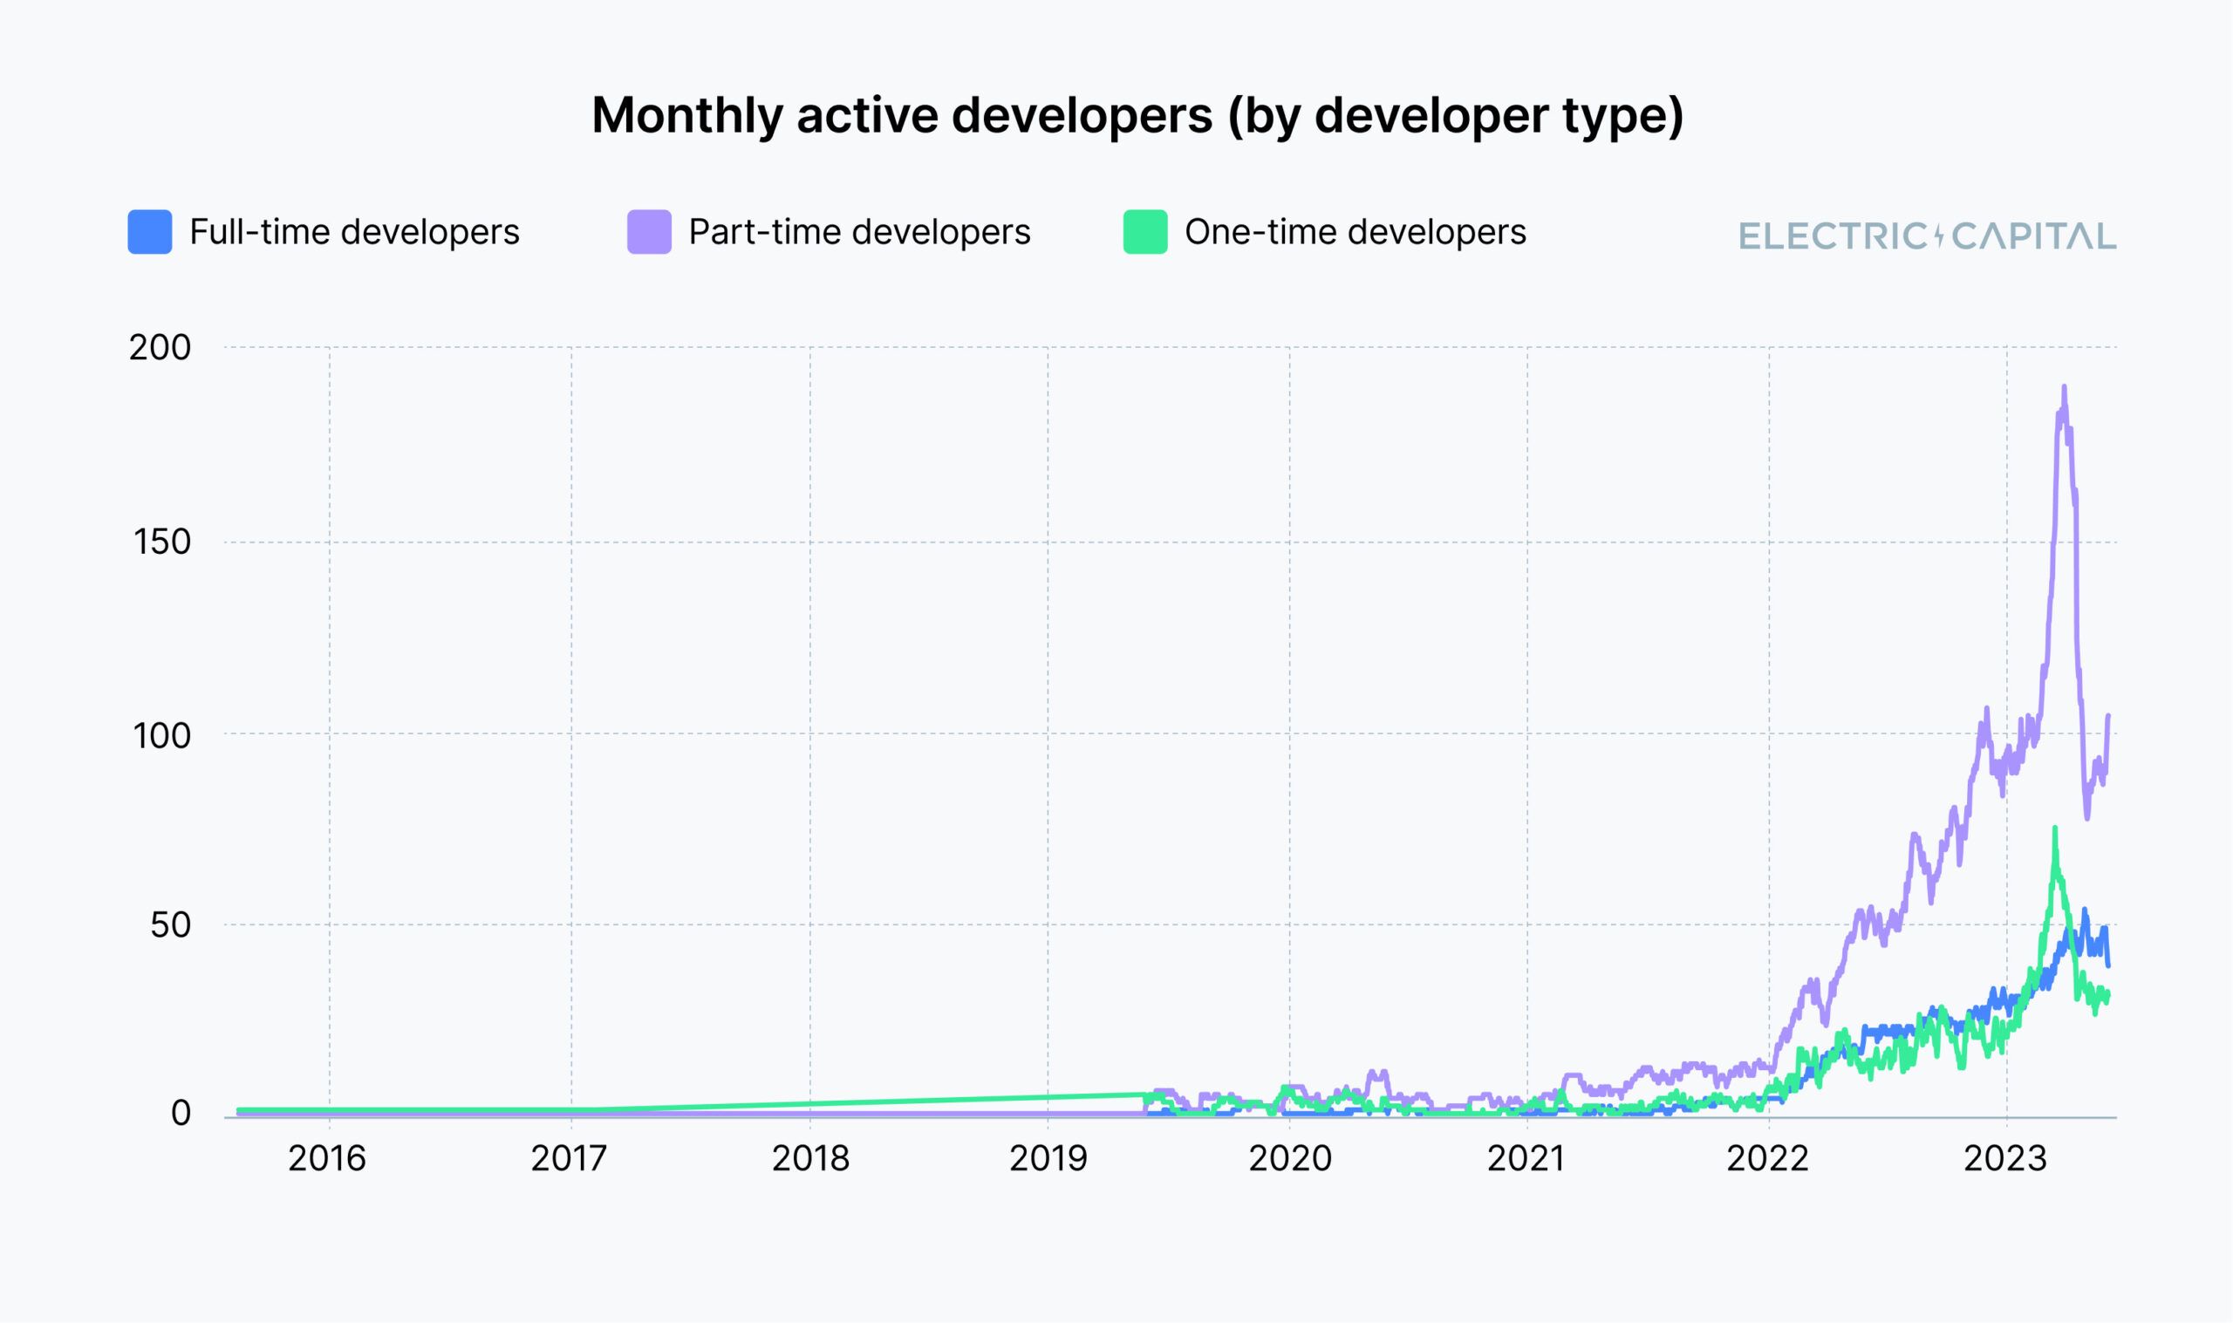Click the 2016 x-axis label
This screenshot has width=2233, height=1323.
(327, 1159)
